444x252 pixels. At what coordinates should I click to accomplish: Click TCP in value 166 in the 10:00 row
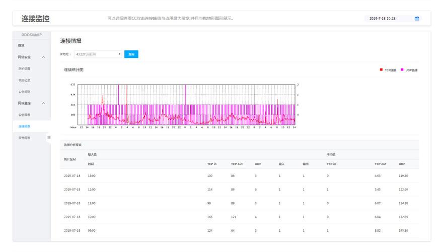(210, 217)
